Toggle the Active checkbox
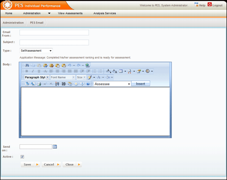The image size is (227, 180). (22, 157)
